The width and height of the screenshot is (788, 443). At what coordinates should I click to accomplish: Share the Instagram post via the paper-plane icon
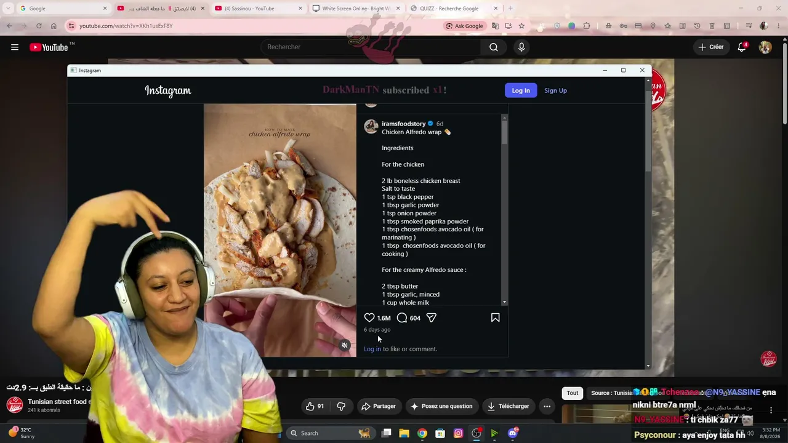pos(432,317)
